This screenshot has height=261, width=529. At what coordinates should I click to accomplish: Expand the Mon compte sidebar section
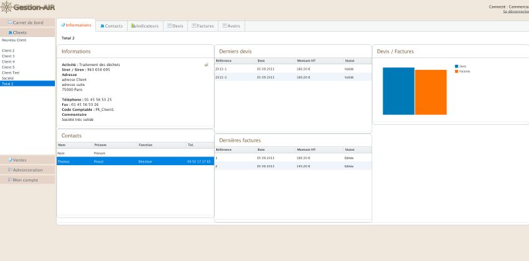pos(27,180)
